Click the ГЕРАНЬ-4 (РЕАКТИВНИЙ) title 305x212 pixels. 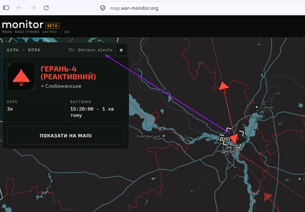68,73
